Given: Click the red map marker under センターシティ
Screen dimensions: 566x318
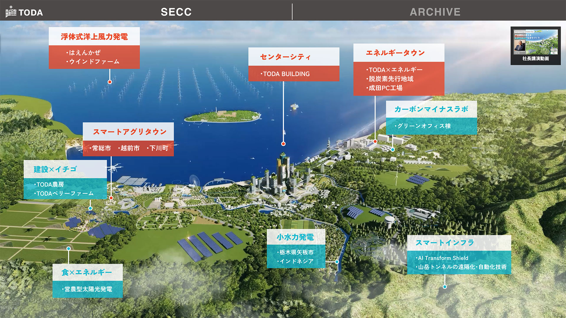Looking at the screenshot, I should (283, 144).
